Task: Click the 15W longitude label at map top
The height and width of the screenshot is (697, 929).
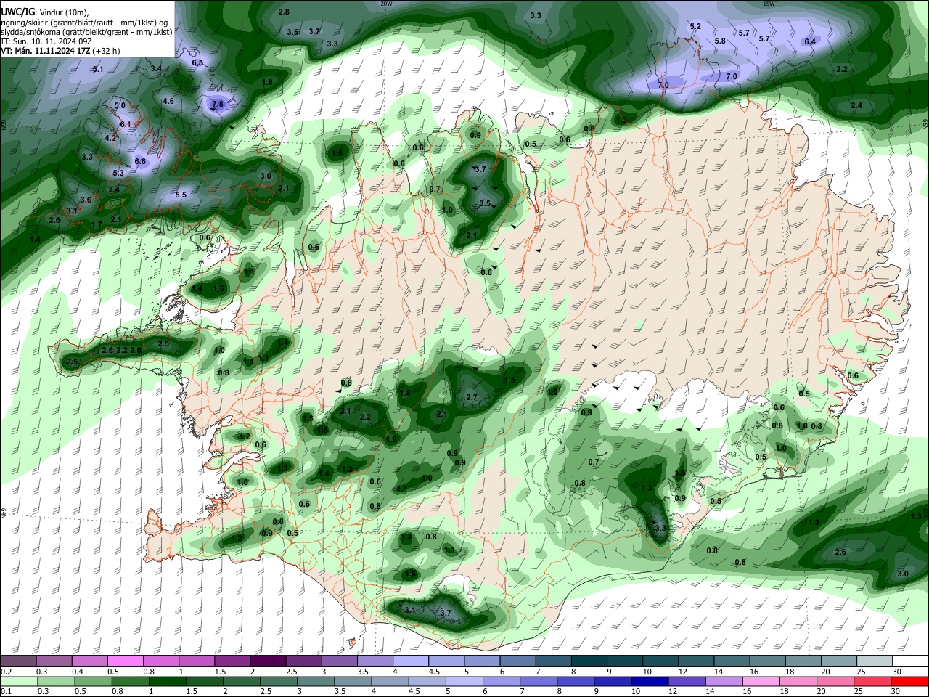Action: tap(769, 4)
